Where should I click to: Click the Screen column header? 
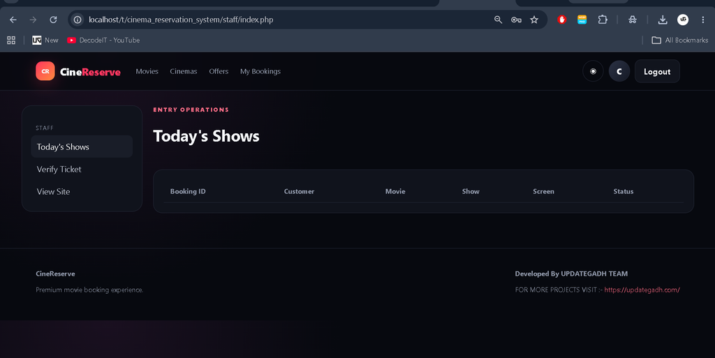pos(543,191)
